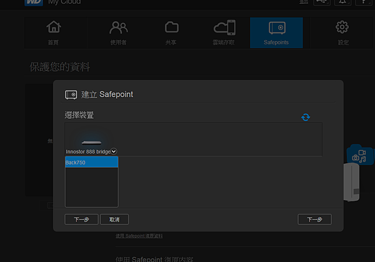Open the help question mark icon
Image resolution: width=375 pixels, height=262 pixels.
pyautogui.click(x=364, y=2)
